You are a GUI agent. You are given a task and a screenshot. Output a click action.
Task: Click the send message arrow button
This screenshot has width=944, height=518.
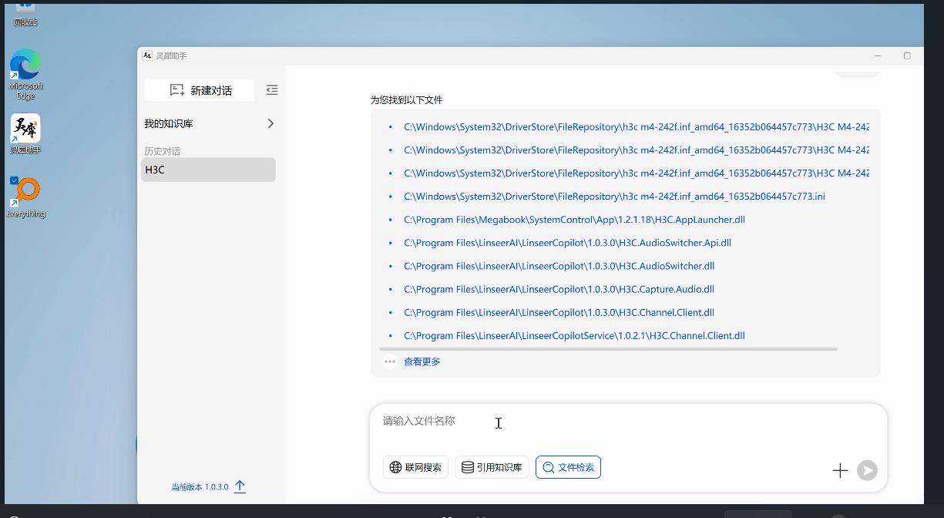tap(867, 470)
